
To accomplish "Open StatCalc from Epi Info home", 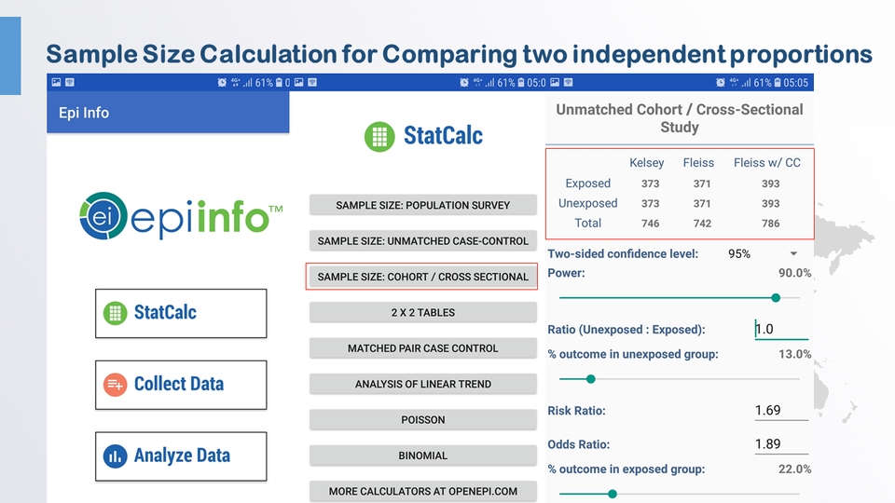I will point(181,313).
